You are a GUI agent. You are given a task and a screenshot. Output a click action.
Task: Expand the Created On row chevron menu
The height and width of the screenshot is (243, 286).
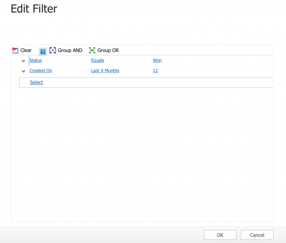point(23,71)
